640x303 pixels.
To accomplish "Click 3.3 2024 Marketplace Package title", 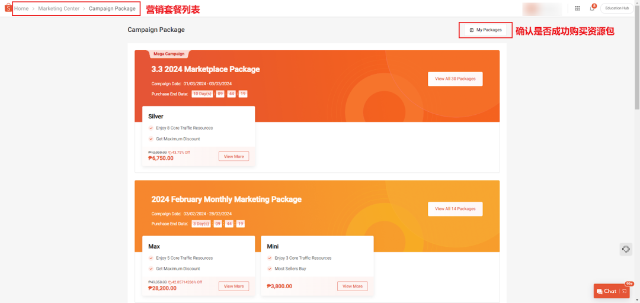I will point(205,69).
